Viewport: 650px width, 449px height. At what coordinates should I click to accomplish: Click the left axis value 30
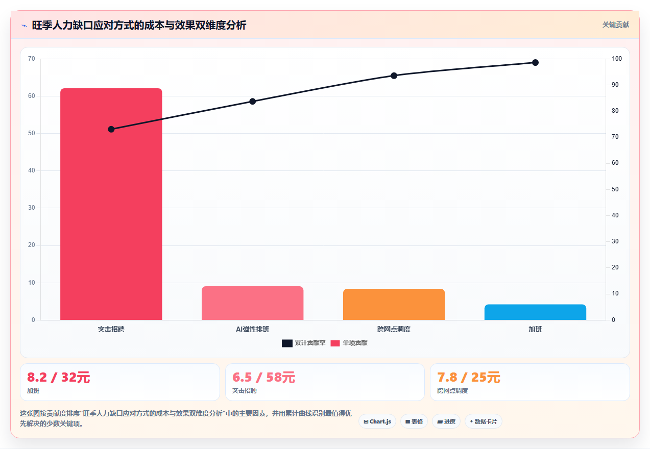coord(32,208)
